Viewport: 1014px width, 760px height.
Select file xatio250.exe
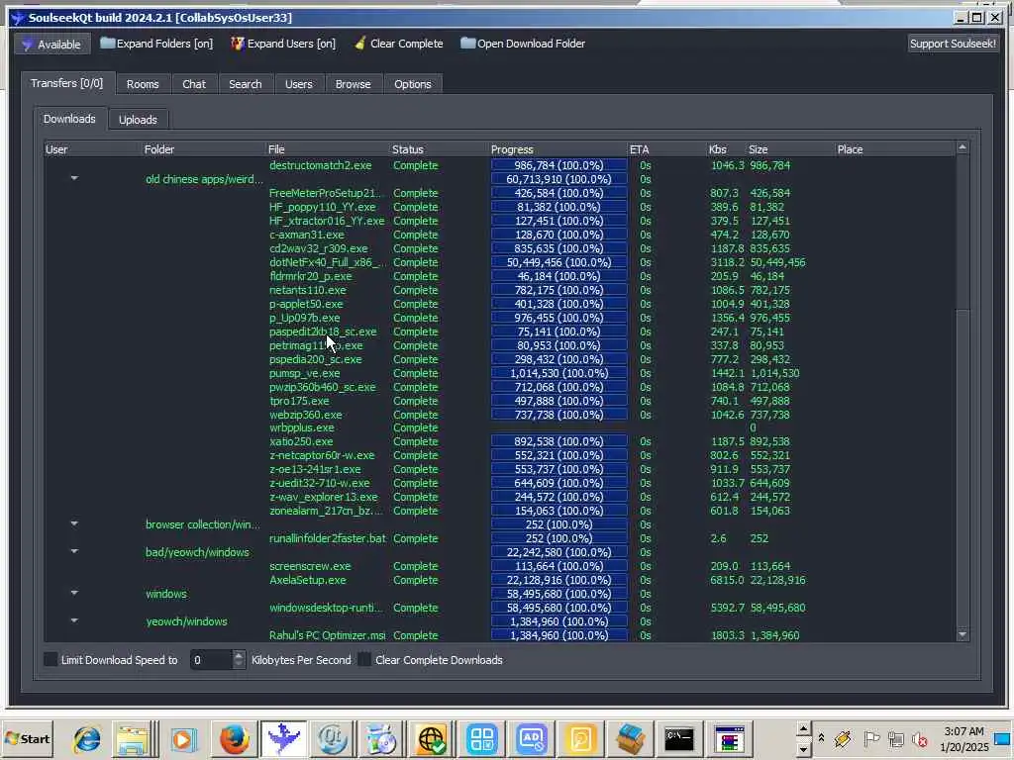[x=301, y=441]
